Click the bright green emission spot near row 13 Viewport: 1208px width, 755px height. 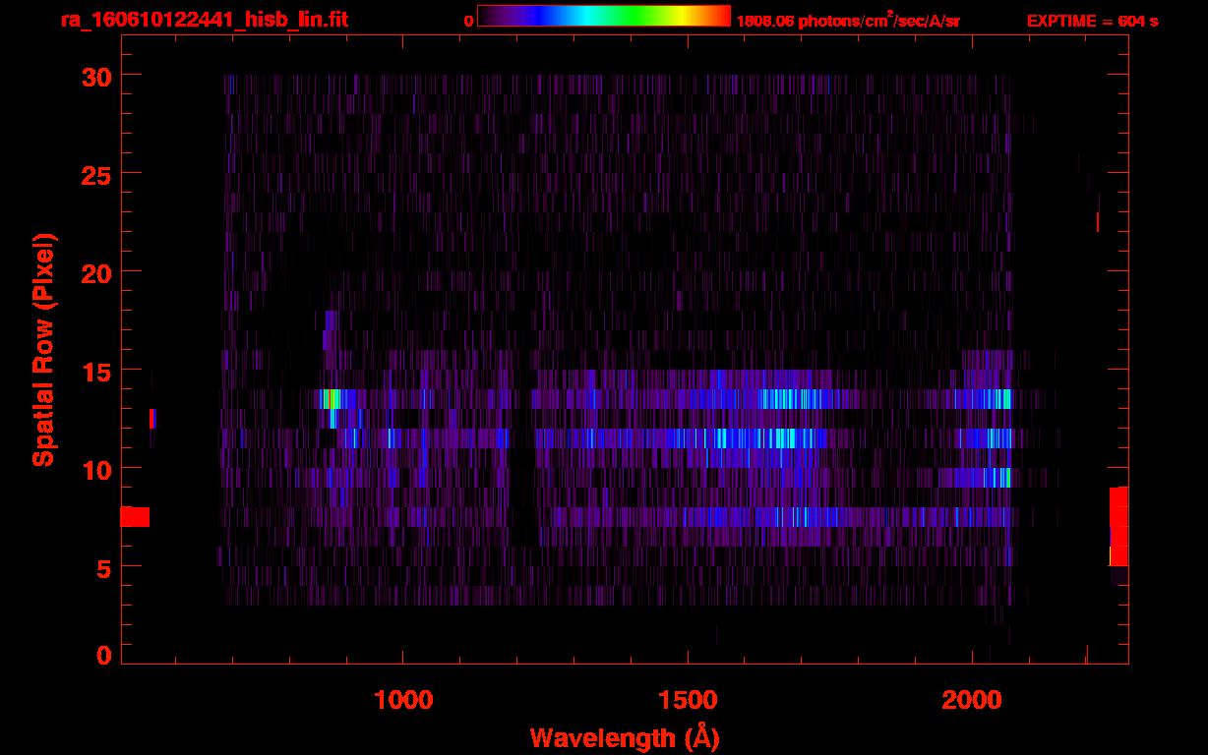332,398
